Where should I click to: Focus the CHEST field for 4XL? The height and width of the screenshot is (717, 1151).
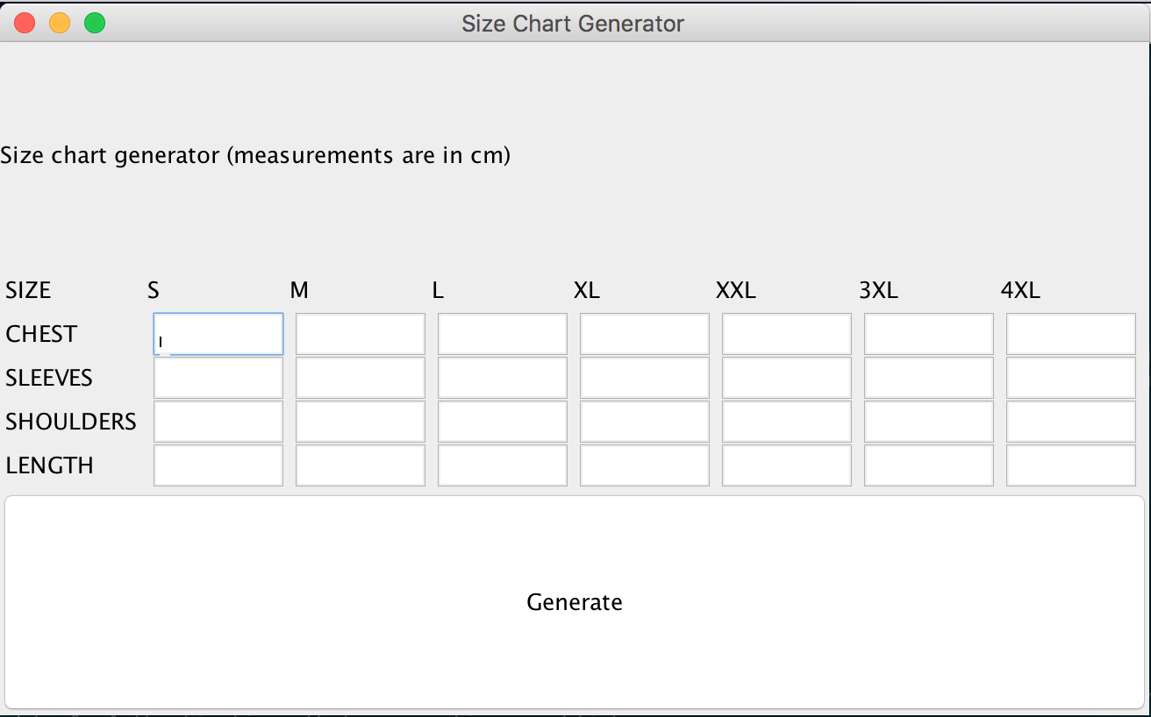[1071, 334]
